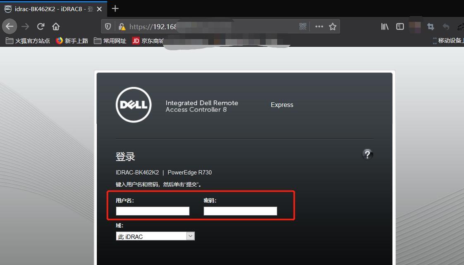This screenshot has width=464, height=265.
Task: Open the 新手上路 bookmark
Action: [72, 41]
